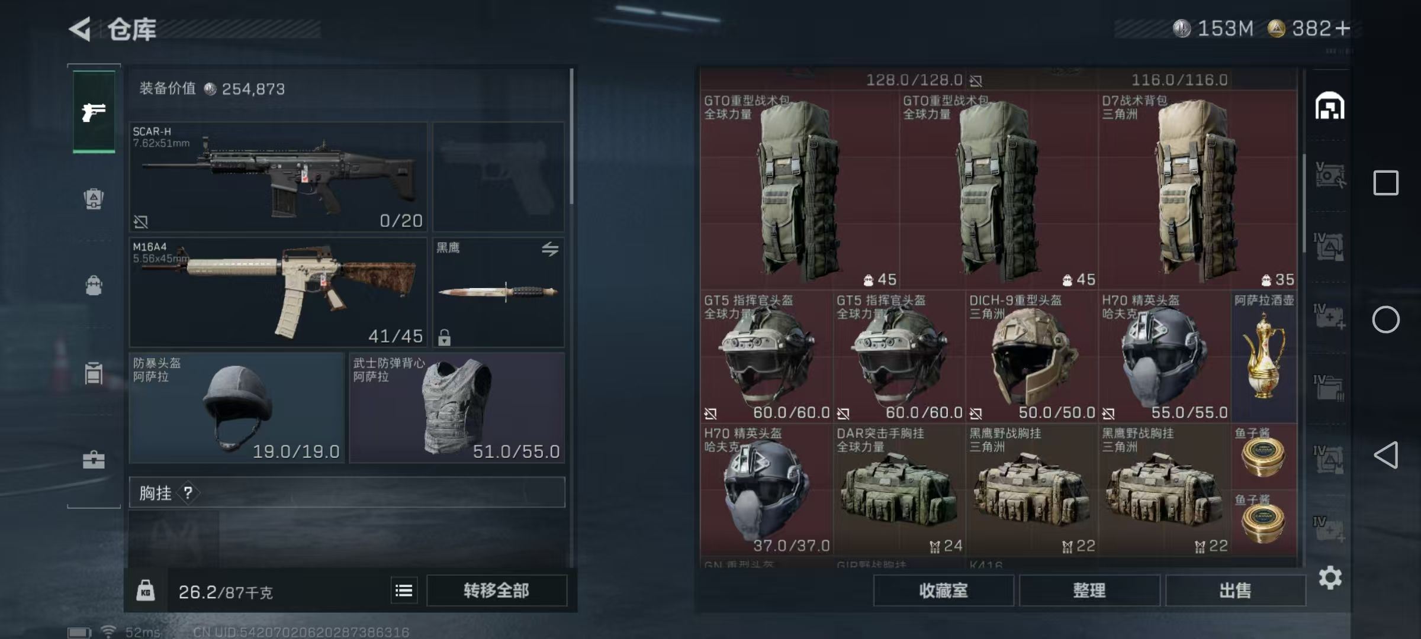
Task: Go back using the 仓库 arrow
Action: point(81,29)
